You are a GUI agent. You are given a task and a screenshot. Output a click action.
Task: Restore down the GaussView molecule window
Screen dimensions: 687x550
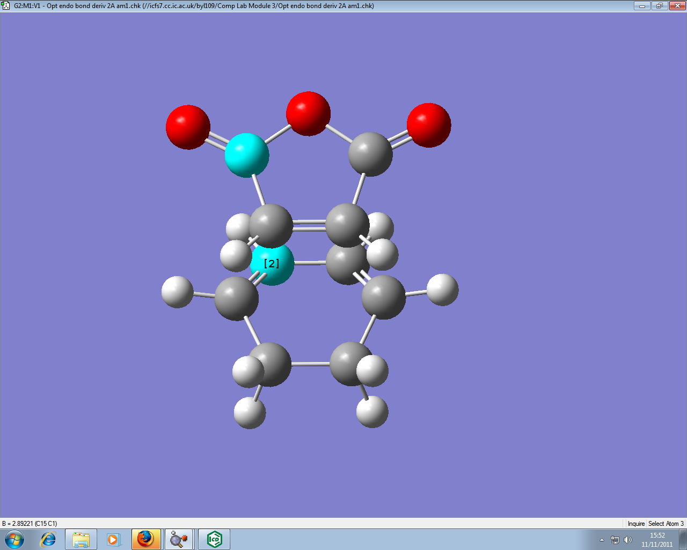click(659, 6)
